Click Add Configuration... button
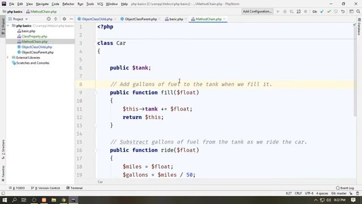 [257, 11]
